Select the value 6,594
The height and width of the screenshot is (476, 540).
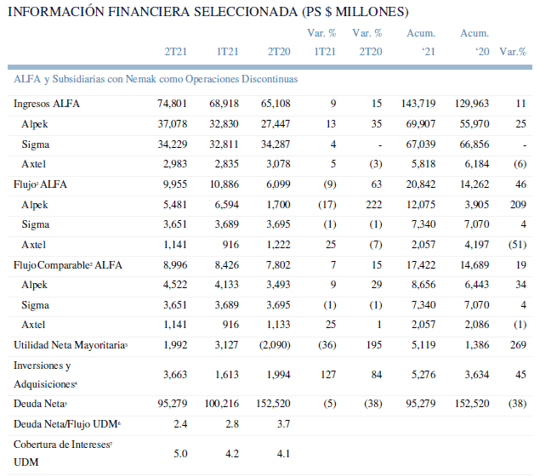point(226,205)
